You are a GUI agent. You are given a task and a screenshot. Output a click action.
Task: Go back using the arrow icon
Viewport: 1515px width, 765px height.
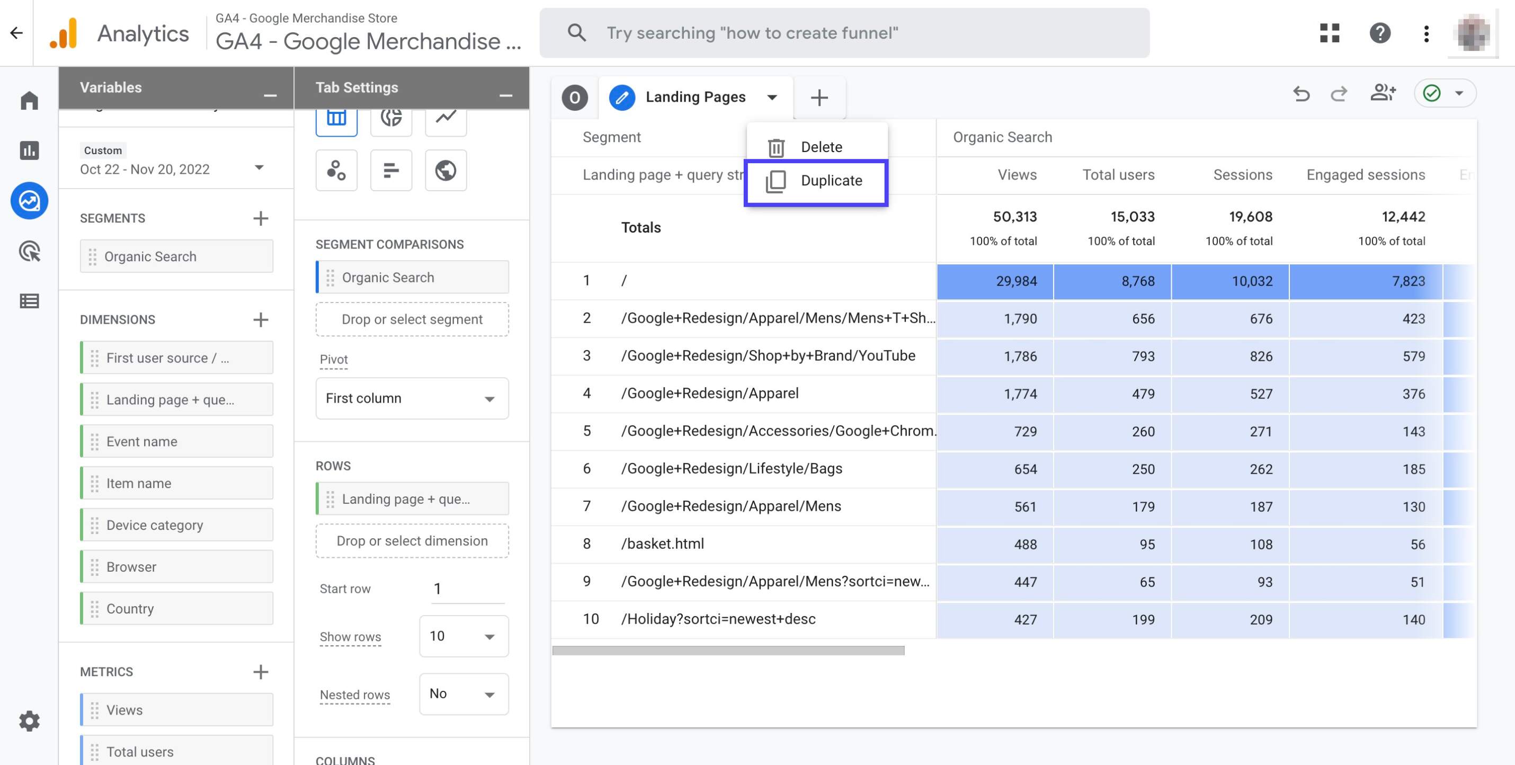pos(16,33)
